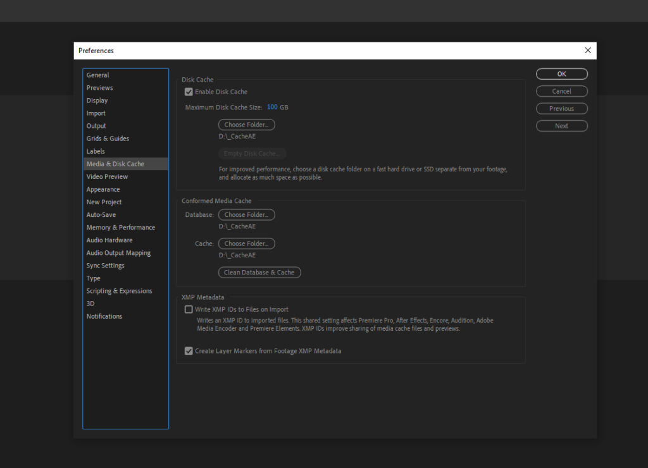Close the Preferences window with X

588,51
